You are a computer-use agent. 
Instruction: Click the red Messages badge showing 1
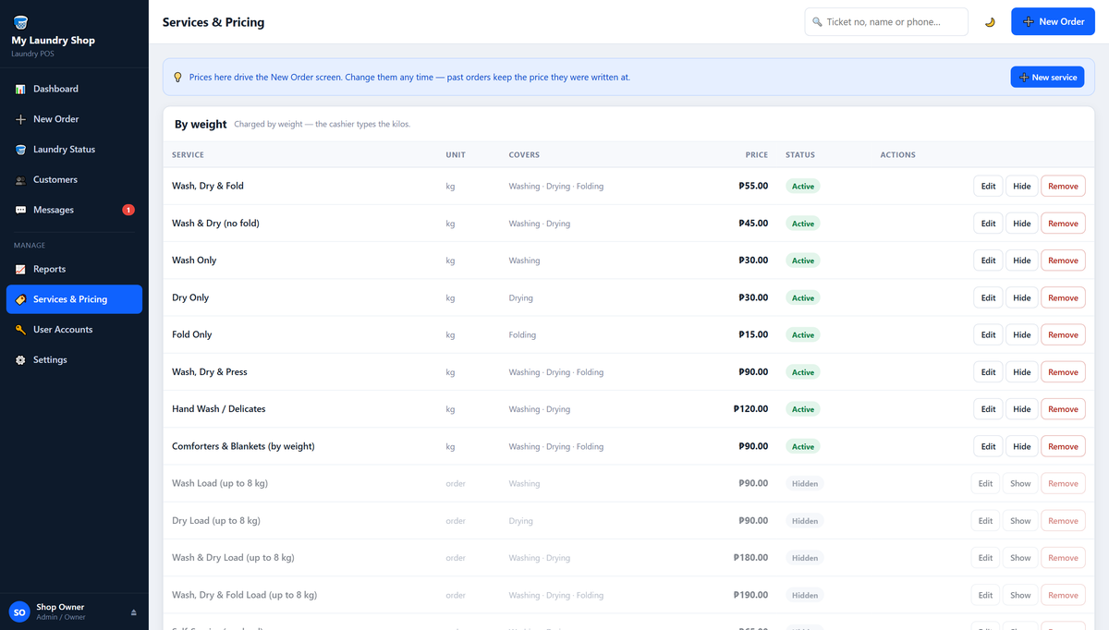pyautogui.click(x=128, y=210)
